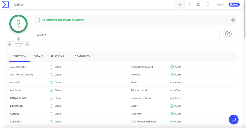
Task: Click the clean check icon for AlienVault
Action: click(x=172, y=75)
